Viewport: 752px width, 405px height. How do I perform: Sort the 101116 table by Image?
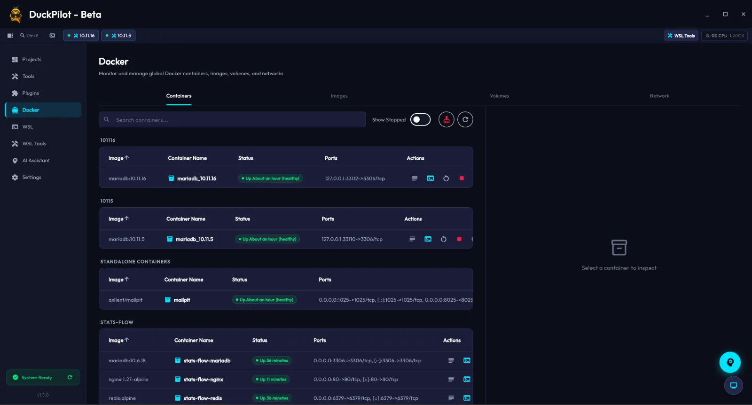click(x=118, y=158)
